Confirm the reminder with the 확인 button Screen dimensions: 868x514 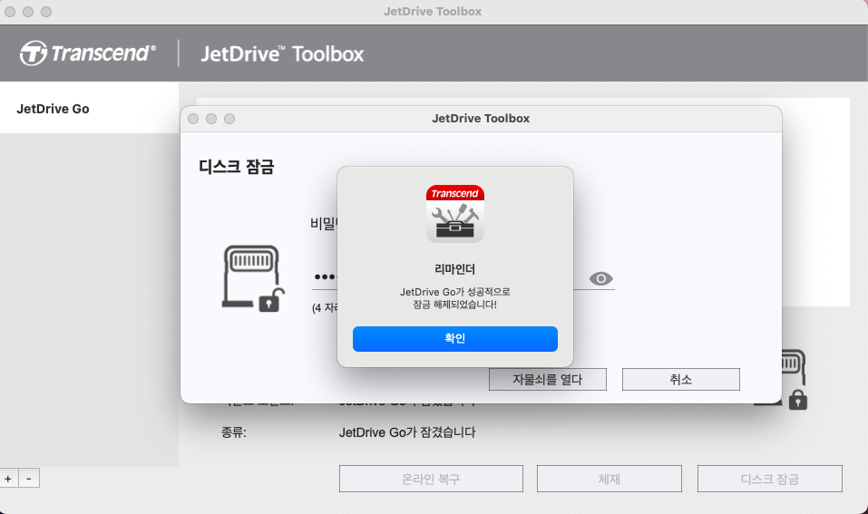[455, 339]
